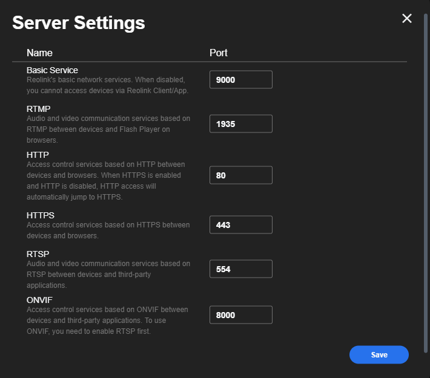Focus the ONVIF port input with 8000
The width and height of the screenshot is (430, 378).
241,314
